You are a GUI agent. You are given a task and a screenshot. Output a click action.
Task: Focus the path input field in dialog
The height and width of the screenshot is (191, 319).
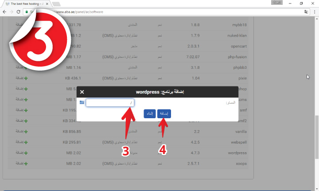(x=110, y=103)
